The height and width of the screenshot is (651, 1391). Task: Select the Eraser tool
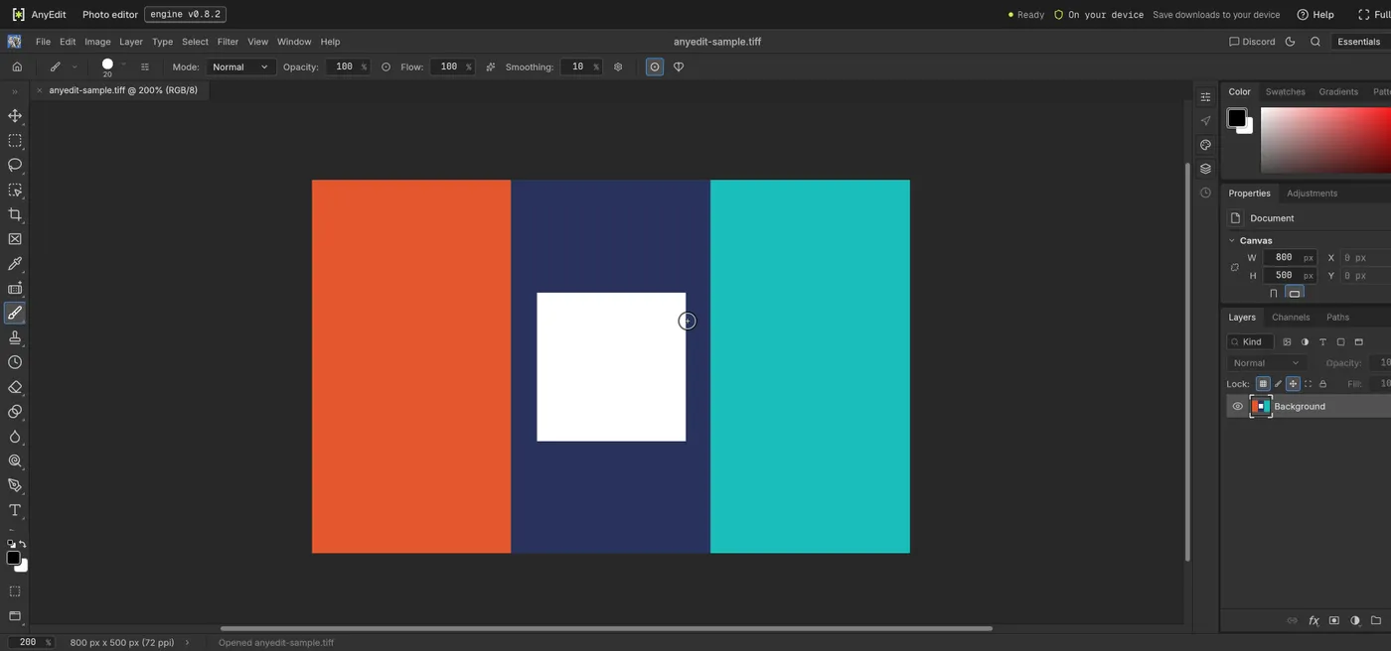(x=15, y=387)
